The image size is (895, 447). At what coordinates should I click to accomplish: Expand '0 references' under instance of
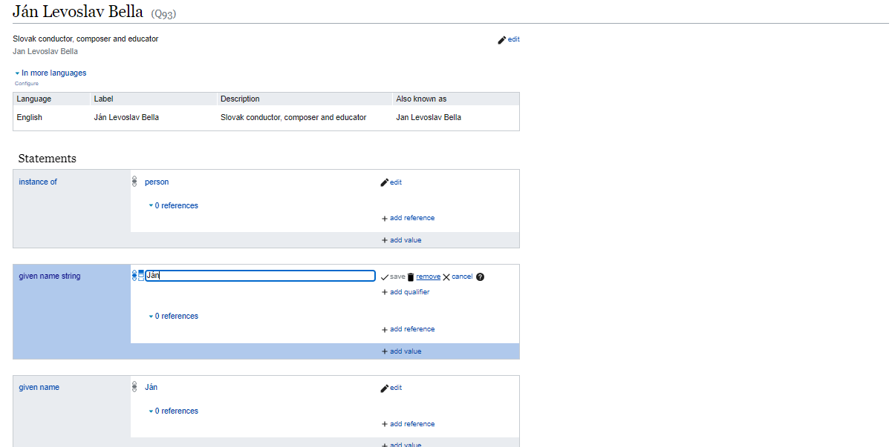pos(174,205)
